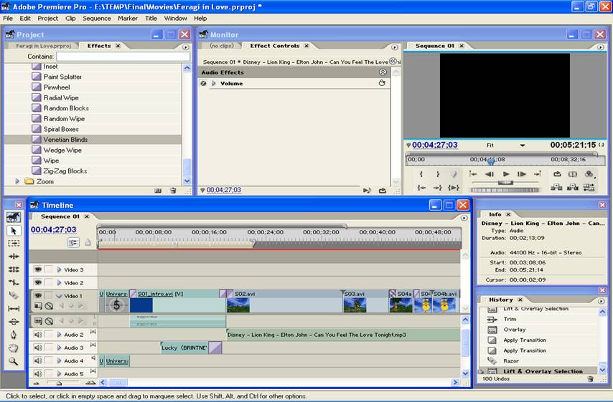The height and width of the screenshot is (402, 613).
Task: Click Play In to Out button
Action: click(454, 188)
